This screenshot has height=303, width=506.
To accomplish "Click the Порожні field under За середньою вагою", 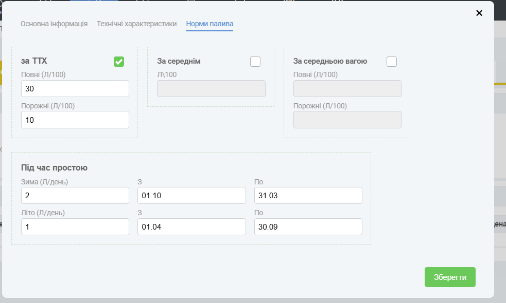I will click(347, 120).
